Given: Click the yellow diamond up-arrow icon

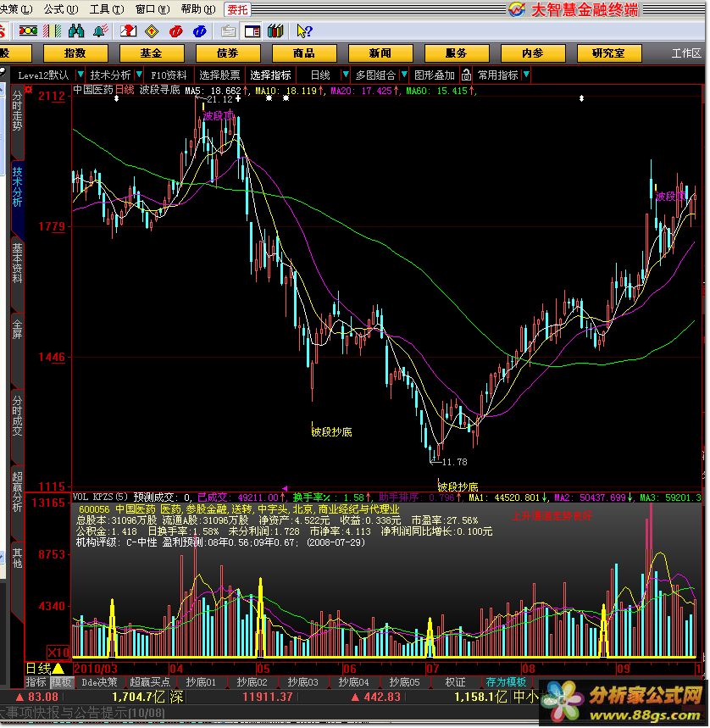Looking at the screenshot, I should coord(152,31).
